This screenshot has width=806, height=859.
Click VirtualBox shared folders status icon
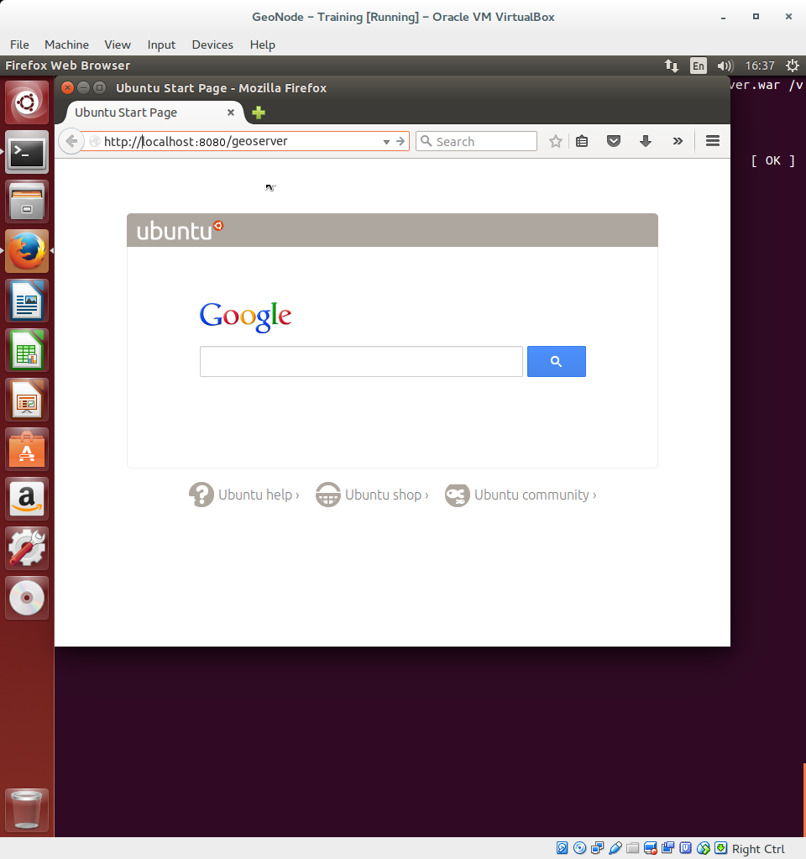[x=633, y=848]
